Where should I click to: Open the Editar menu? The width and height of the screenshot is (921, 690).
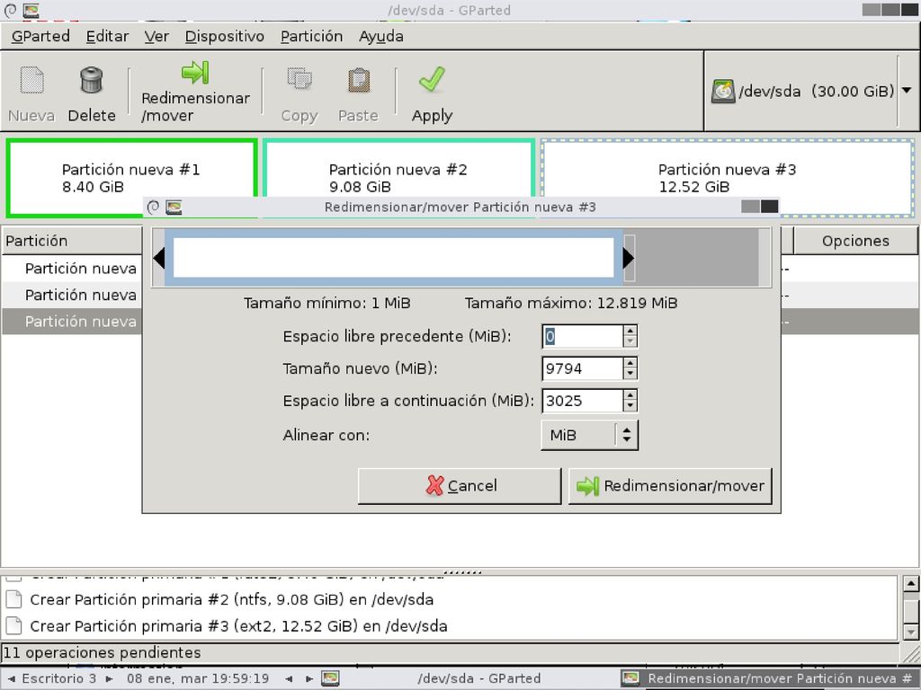tap(107, 36)
